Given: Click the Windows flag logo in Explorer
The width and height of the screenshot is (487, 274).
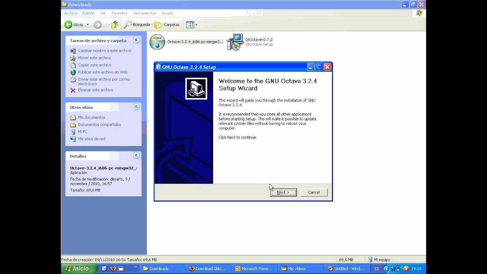Looking at the screenshot, I should click(x=419, y=13).
